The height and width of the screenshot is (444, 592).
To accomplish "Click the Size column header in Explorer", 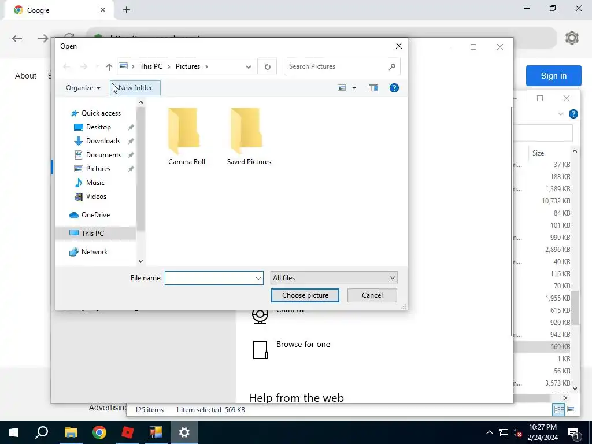I will [538, 153].
